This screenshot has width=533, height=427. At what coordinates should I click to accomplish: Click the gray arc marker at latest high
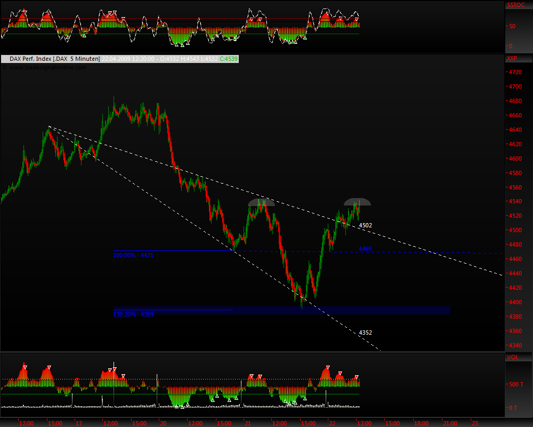point(357,202)
